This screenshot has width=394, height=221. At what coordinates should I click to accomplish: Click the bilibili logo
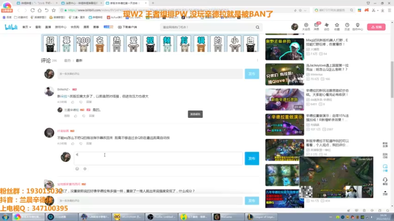[11, 27]
